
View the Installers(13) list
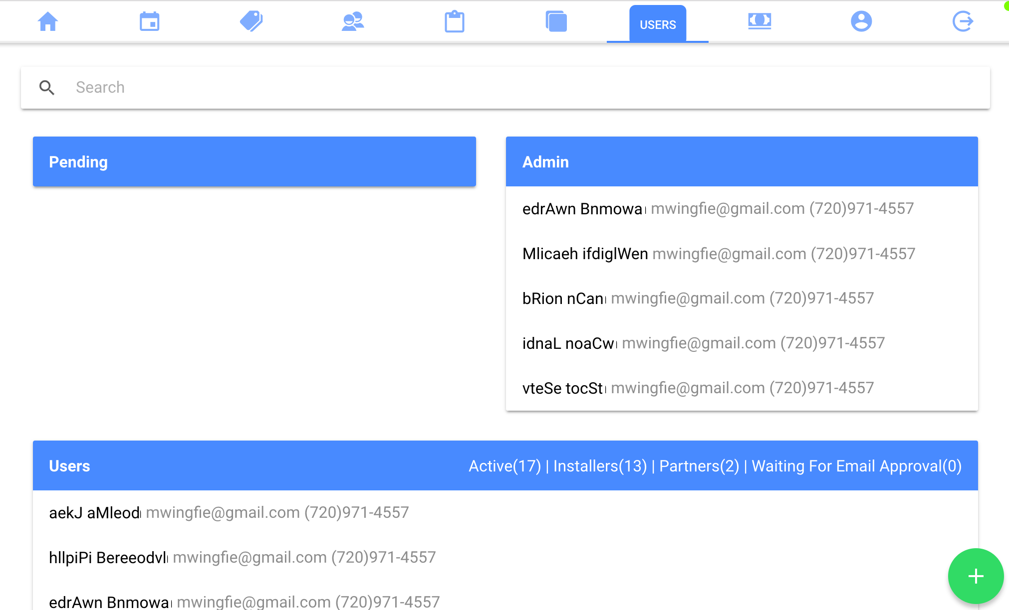600,466
